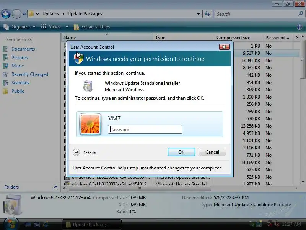Click the muted volume tray icon
The image size is (306, 230).
pyautogui.click(x=276, y=224)
